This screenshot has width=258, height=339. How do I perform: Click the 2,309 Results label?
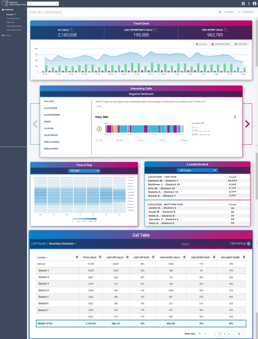pos(39,244)
